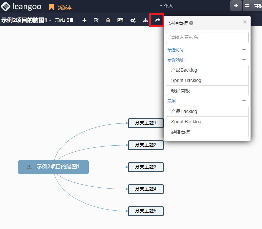The height and width of the screenshot is (229, 262).
Task: Click the plus icon beside 示例2项目
Action: (84, 20)
